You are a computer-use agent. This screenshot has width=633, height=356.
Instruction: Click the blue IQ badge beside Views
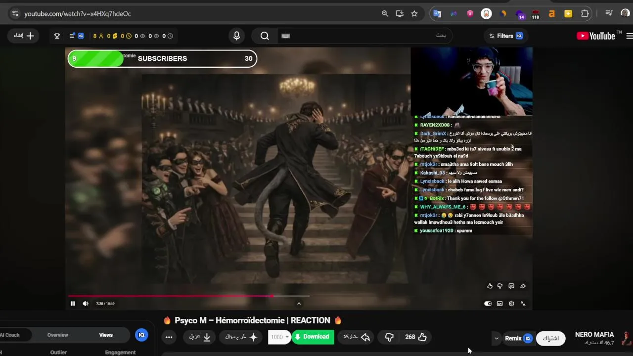141,335
